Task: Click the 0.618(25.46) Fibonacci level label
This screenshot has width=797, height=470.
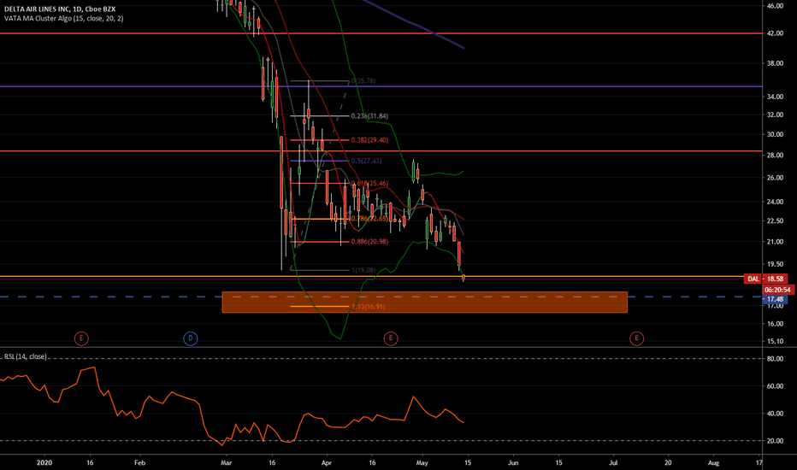Action: pyautogui.click(x=369, y=184)
